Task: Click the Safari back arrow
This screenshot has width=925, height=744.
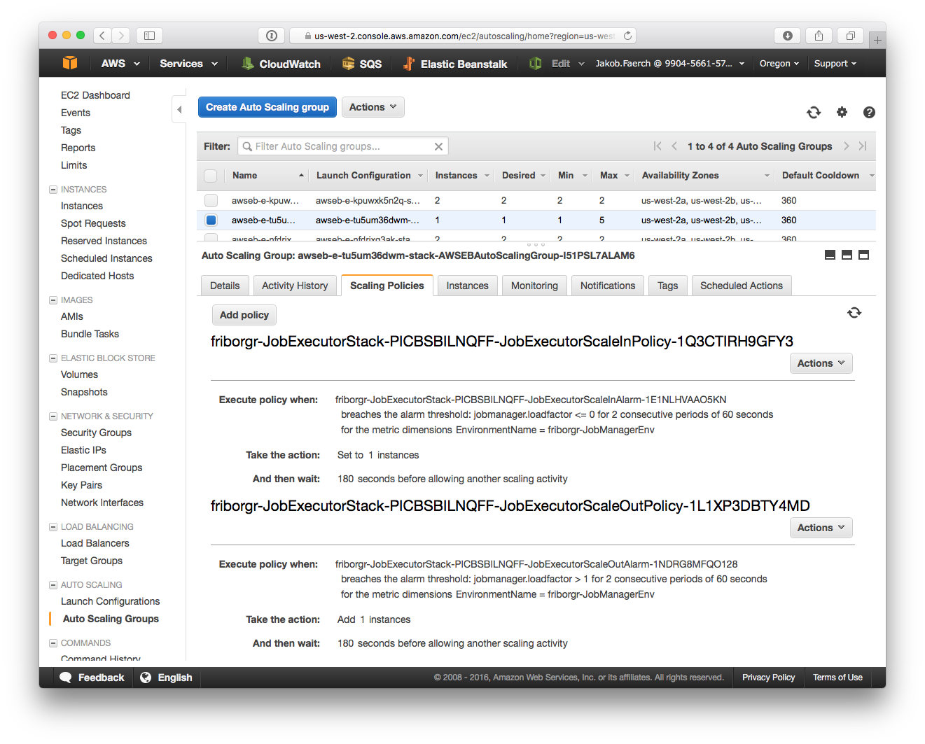Action: point(102,36)
